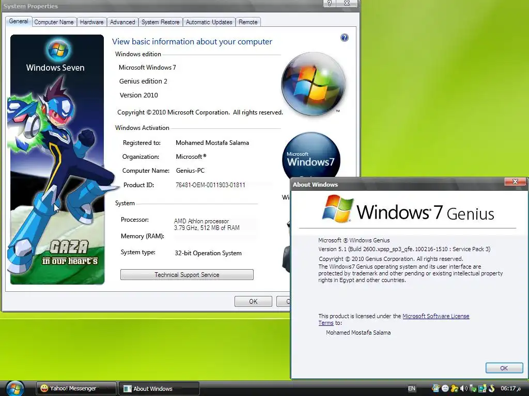Click the 06:17 taskbar clock

510,388
